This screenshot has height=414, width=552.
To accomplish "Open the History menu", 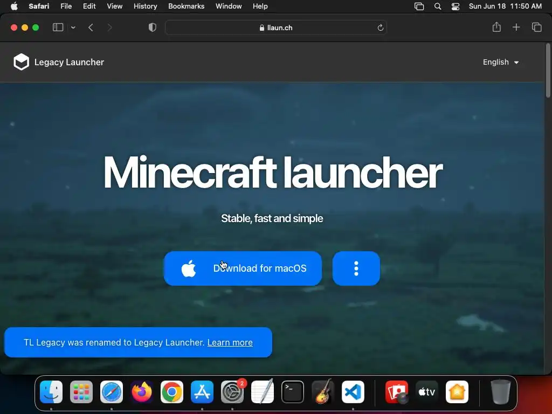I will 145,6.
